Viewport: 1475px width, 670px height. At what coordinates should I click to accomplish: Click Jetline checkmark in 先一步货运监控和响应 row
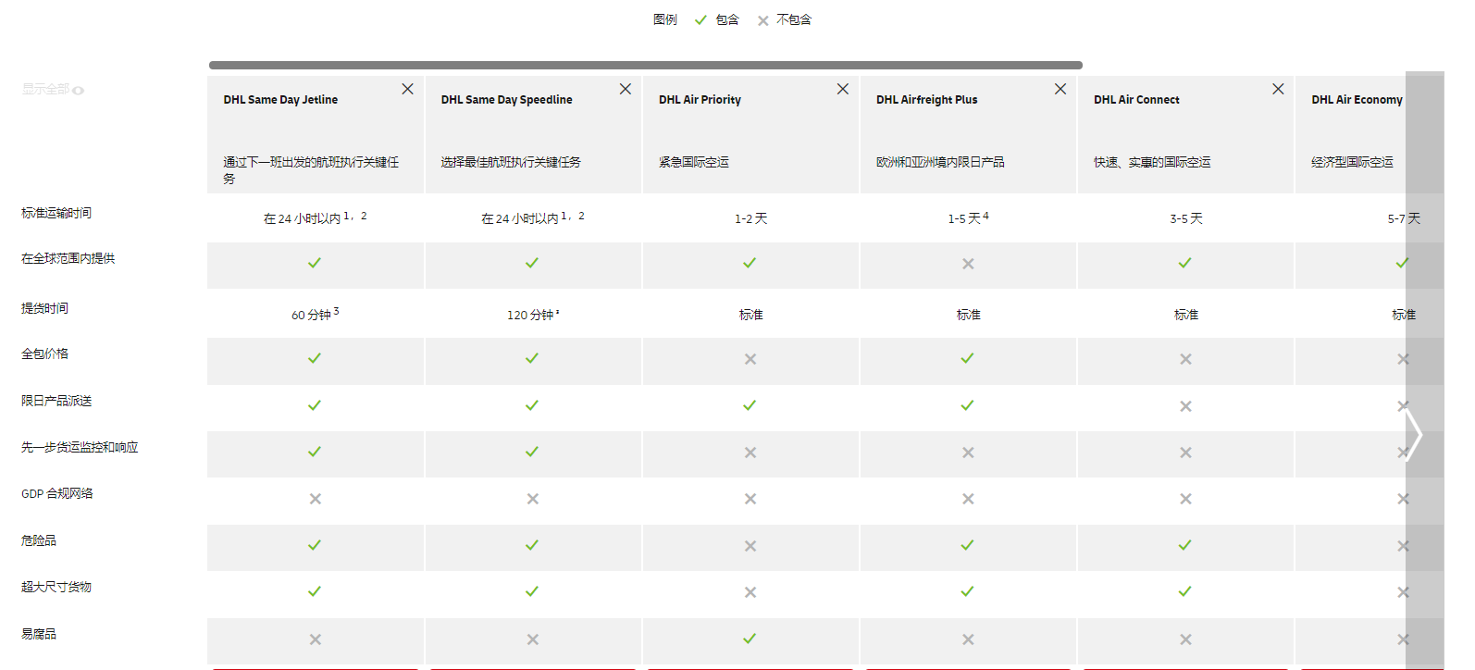click(x=315, y=452)
